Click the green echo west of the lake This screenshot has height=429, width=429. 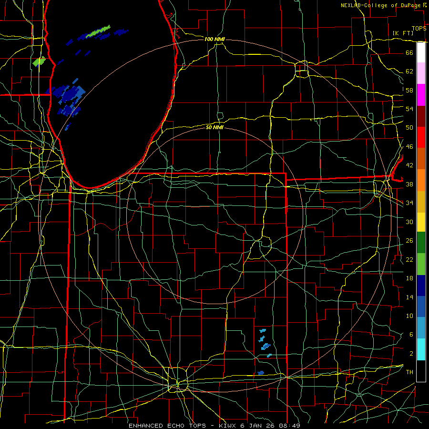coord(39,61)
